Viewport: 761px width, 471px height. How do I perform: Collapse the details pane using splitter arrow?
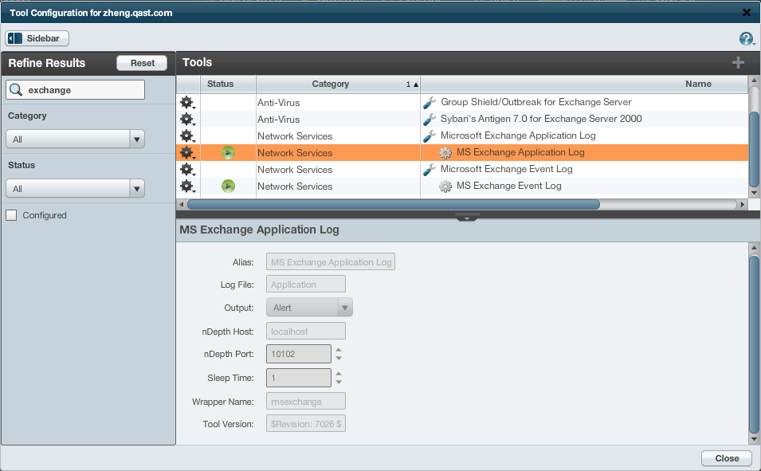[x=467, y=217]
